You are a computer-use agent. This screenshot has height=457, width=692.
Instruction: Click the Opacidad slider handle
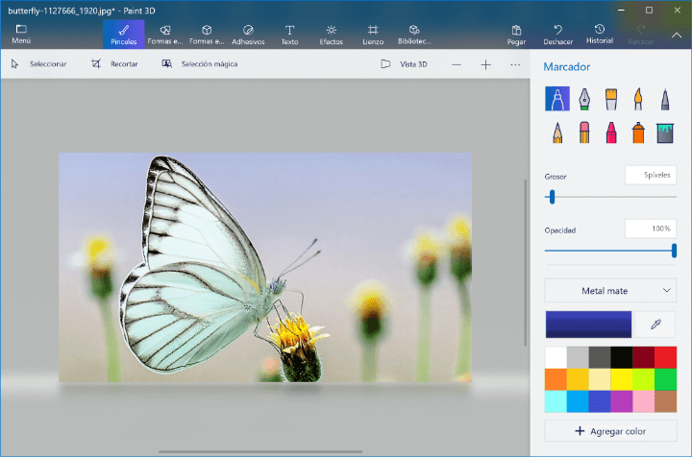coord(674,251)
